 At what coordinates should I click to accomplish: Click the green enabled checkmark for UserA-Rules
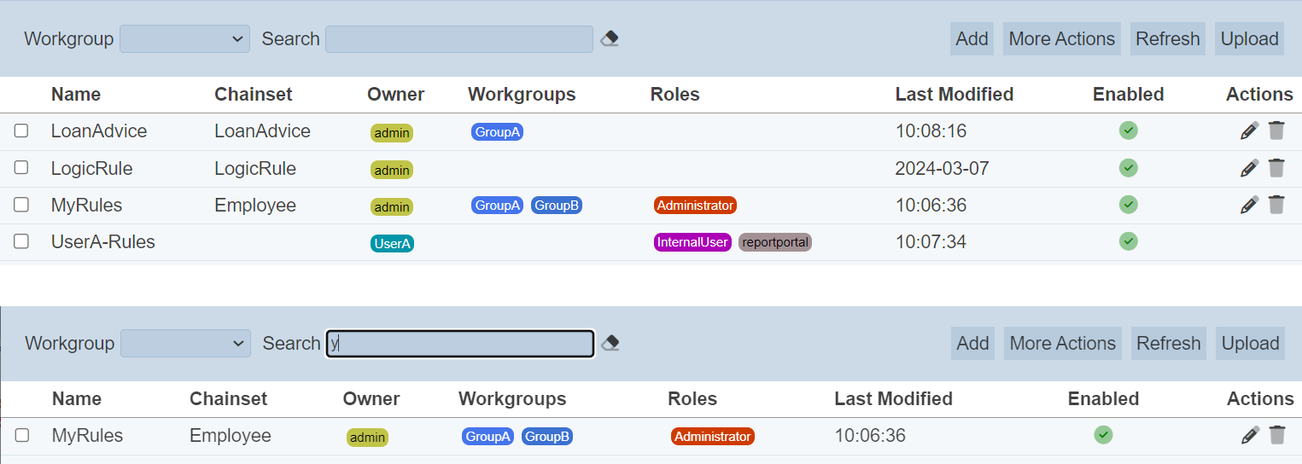[x=1129, y=241]
